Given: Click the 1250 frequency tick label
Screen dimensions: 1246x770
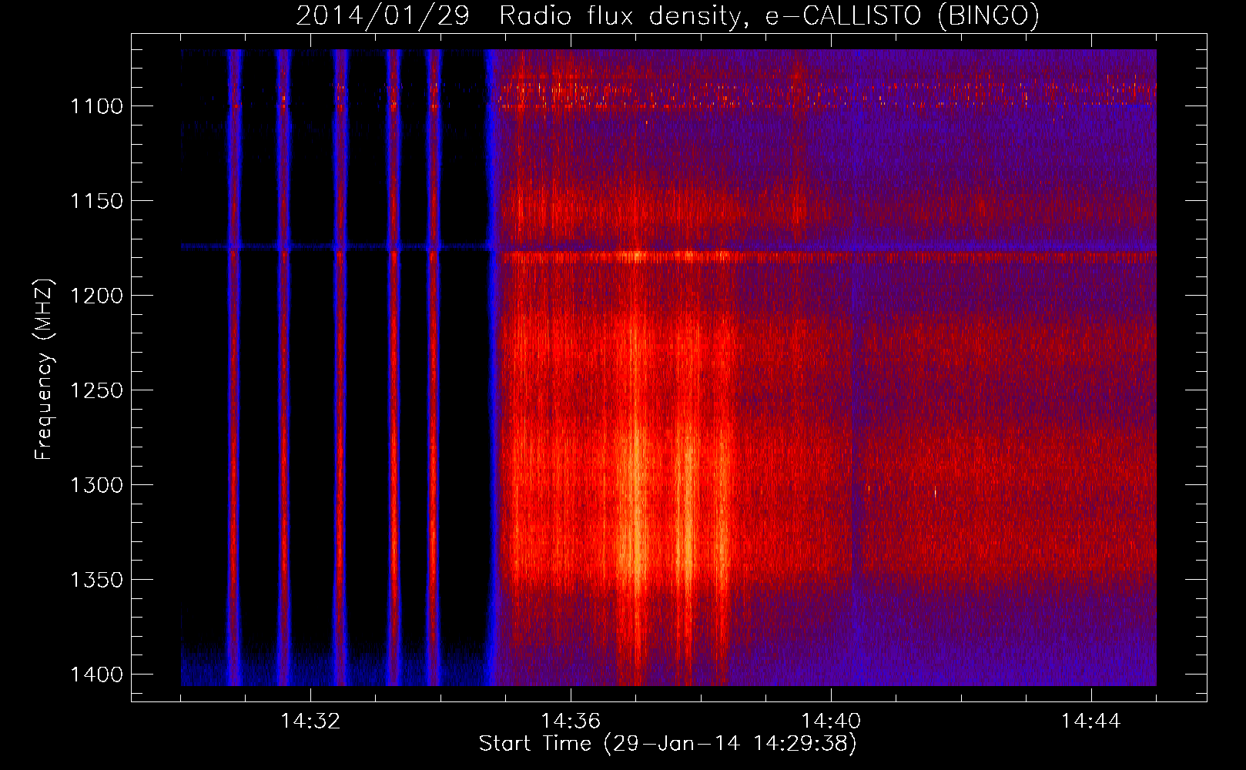Looking at the screenshot, I should [97, 390].
